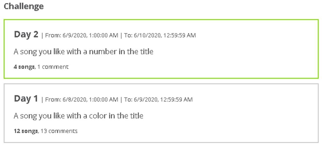Open the Day 2 challenge card
The image size is (322, 148).
(x=161, y=49)
